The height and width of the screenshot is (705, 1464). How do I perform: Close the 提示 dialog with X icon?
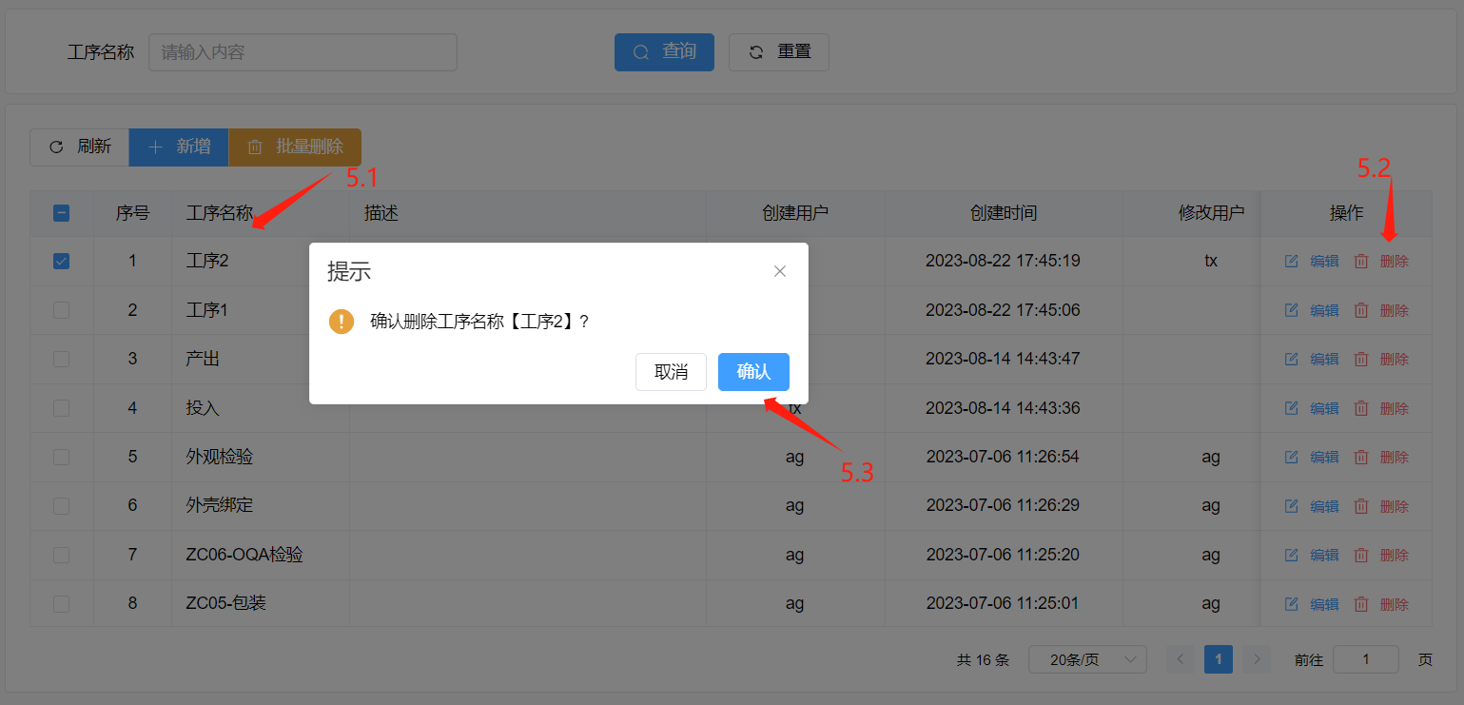pyautogui.click(x=780, y=271)
